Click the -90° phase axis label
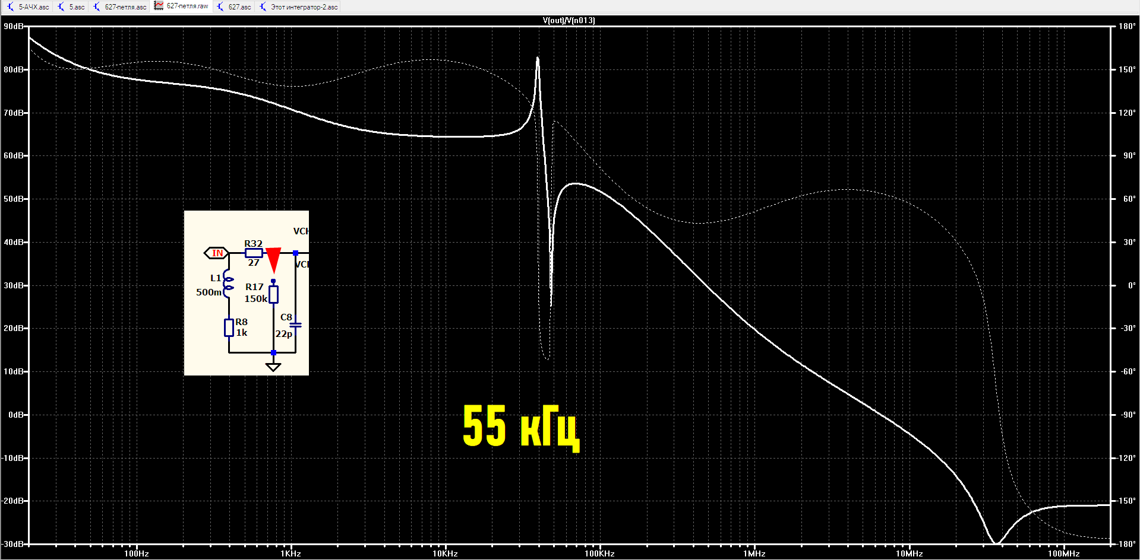Image resolution: width=1140 pixels, height=560 pixels. pyautogui.click(x=1128, y=415)
